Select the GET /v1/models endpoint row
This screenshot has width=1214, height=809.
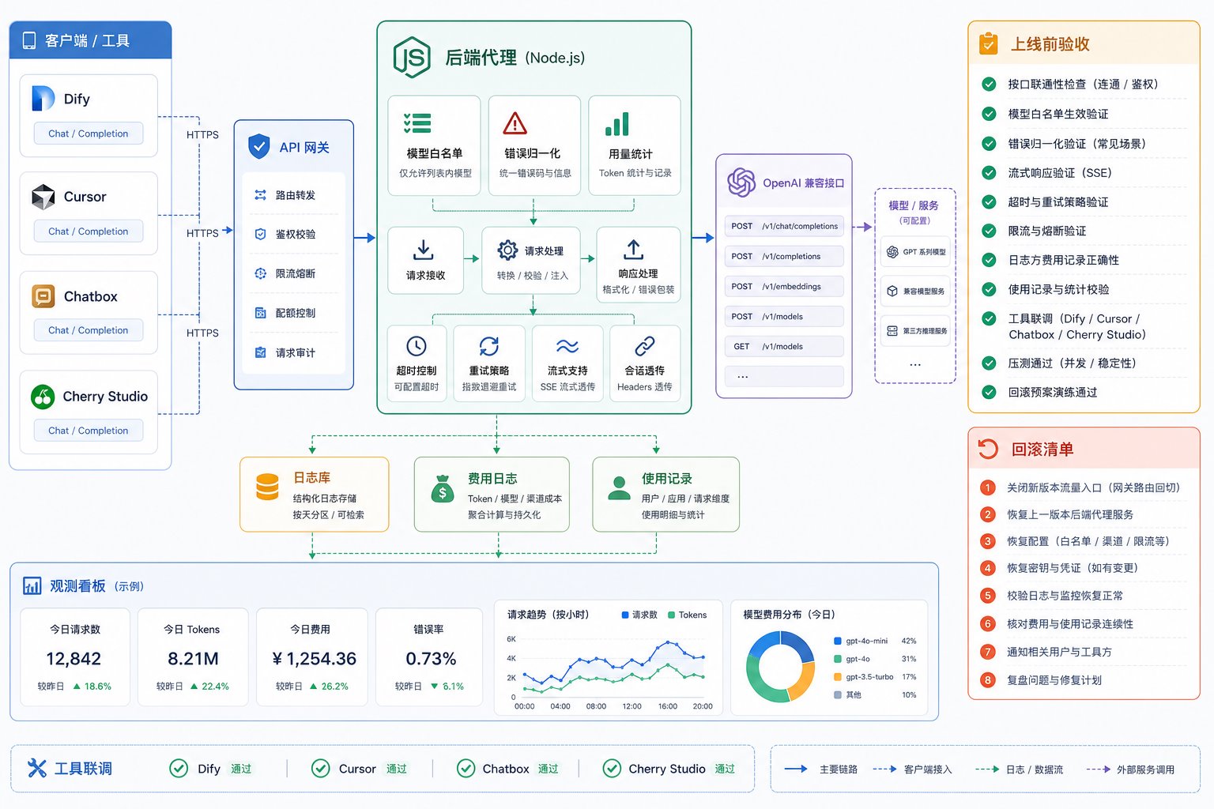click(x=784, y=346)
